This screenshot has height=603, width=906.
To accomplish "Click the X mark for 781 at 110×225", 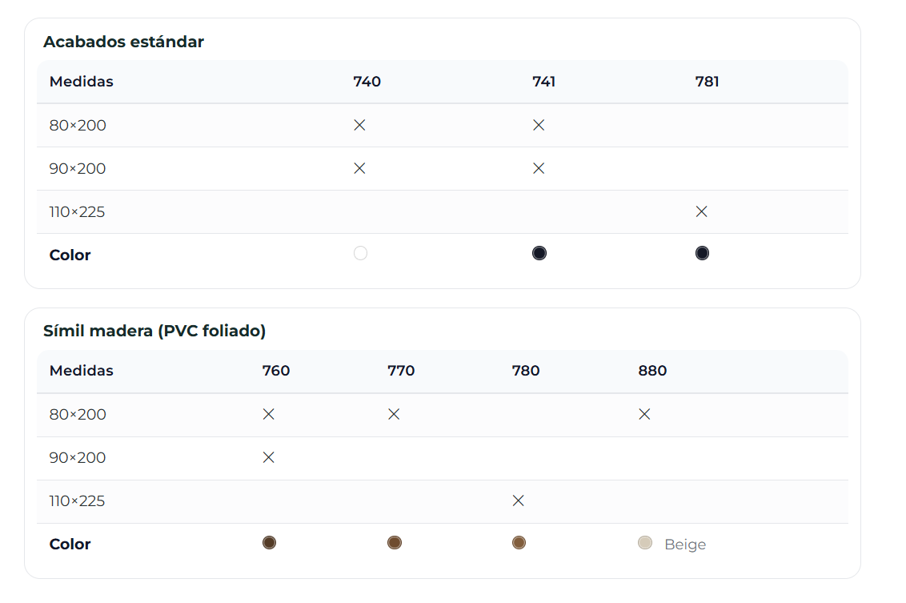I will [x=702, y=211].
